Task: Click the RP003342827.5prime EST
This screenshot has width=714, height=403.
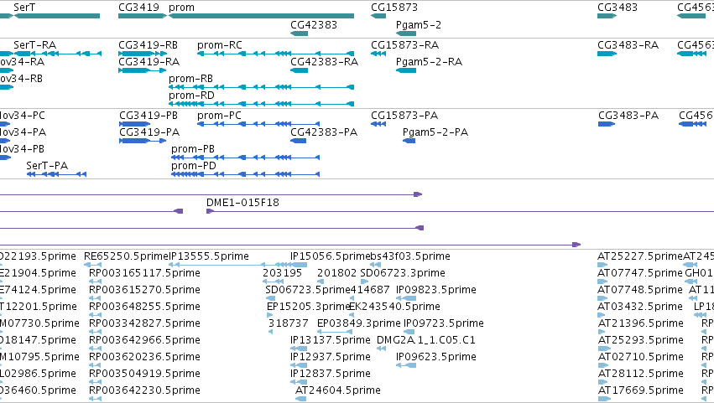Action: click(x=95, y=332)
